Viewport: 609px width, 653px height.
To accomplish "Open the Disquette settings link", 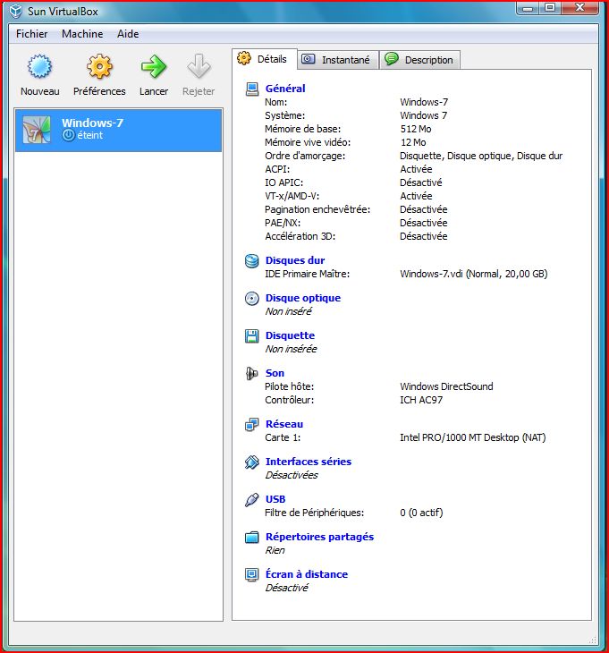I will (x=290, y=335).
